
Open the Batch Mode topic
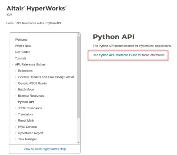pos(26,90)
